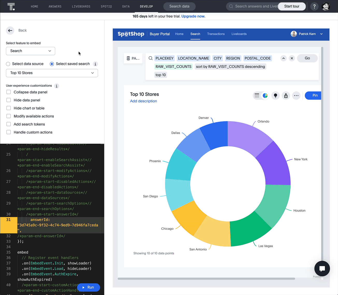Screen dimensions: 338x295
Task: Expand the Top 10 Stores dropdown
Action: [x=52, y=73]
